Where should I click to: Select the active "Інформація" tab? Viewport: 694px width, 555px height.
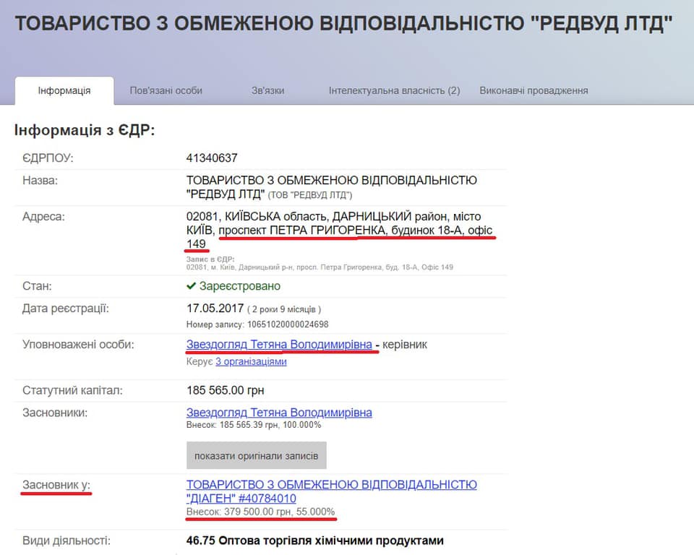point(64,90)
